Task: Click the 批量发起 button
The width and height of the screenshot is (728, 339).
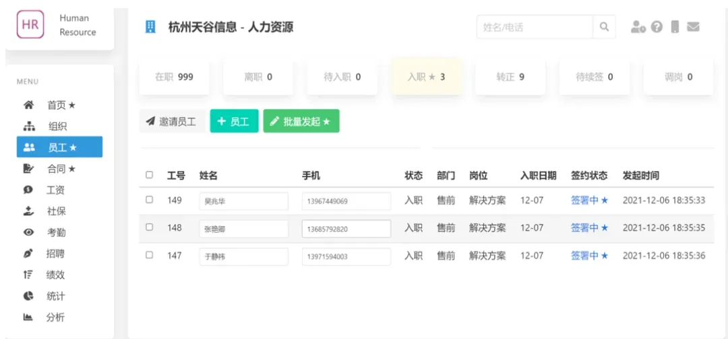Action: click(x=301, y=121)
